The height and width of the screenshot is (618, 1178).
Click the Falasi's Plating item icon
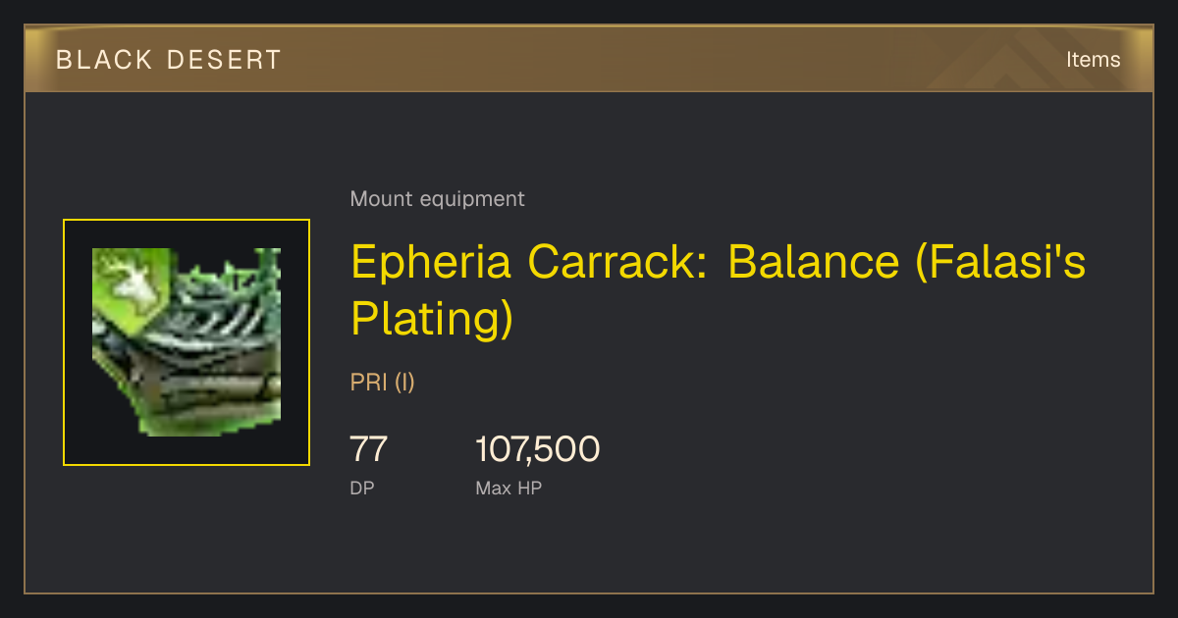click(187, 342)
